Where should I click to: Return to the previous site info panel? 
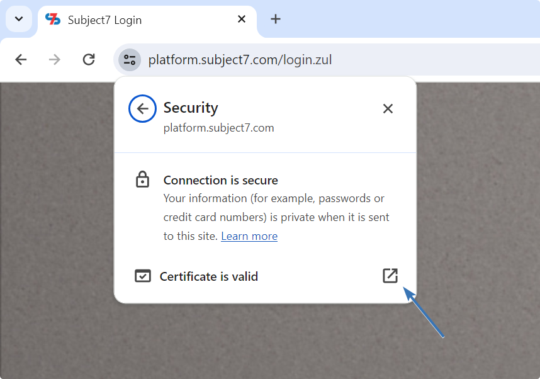point(142,109)
